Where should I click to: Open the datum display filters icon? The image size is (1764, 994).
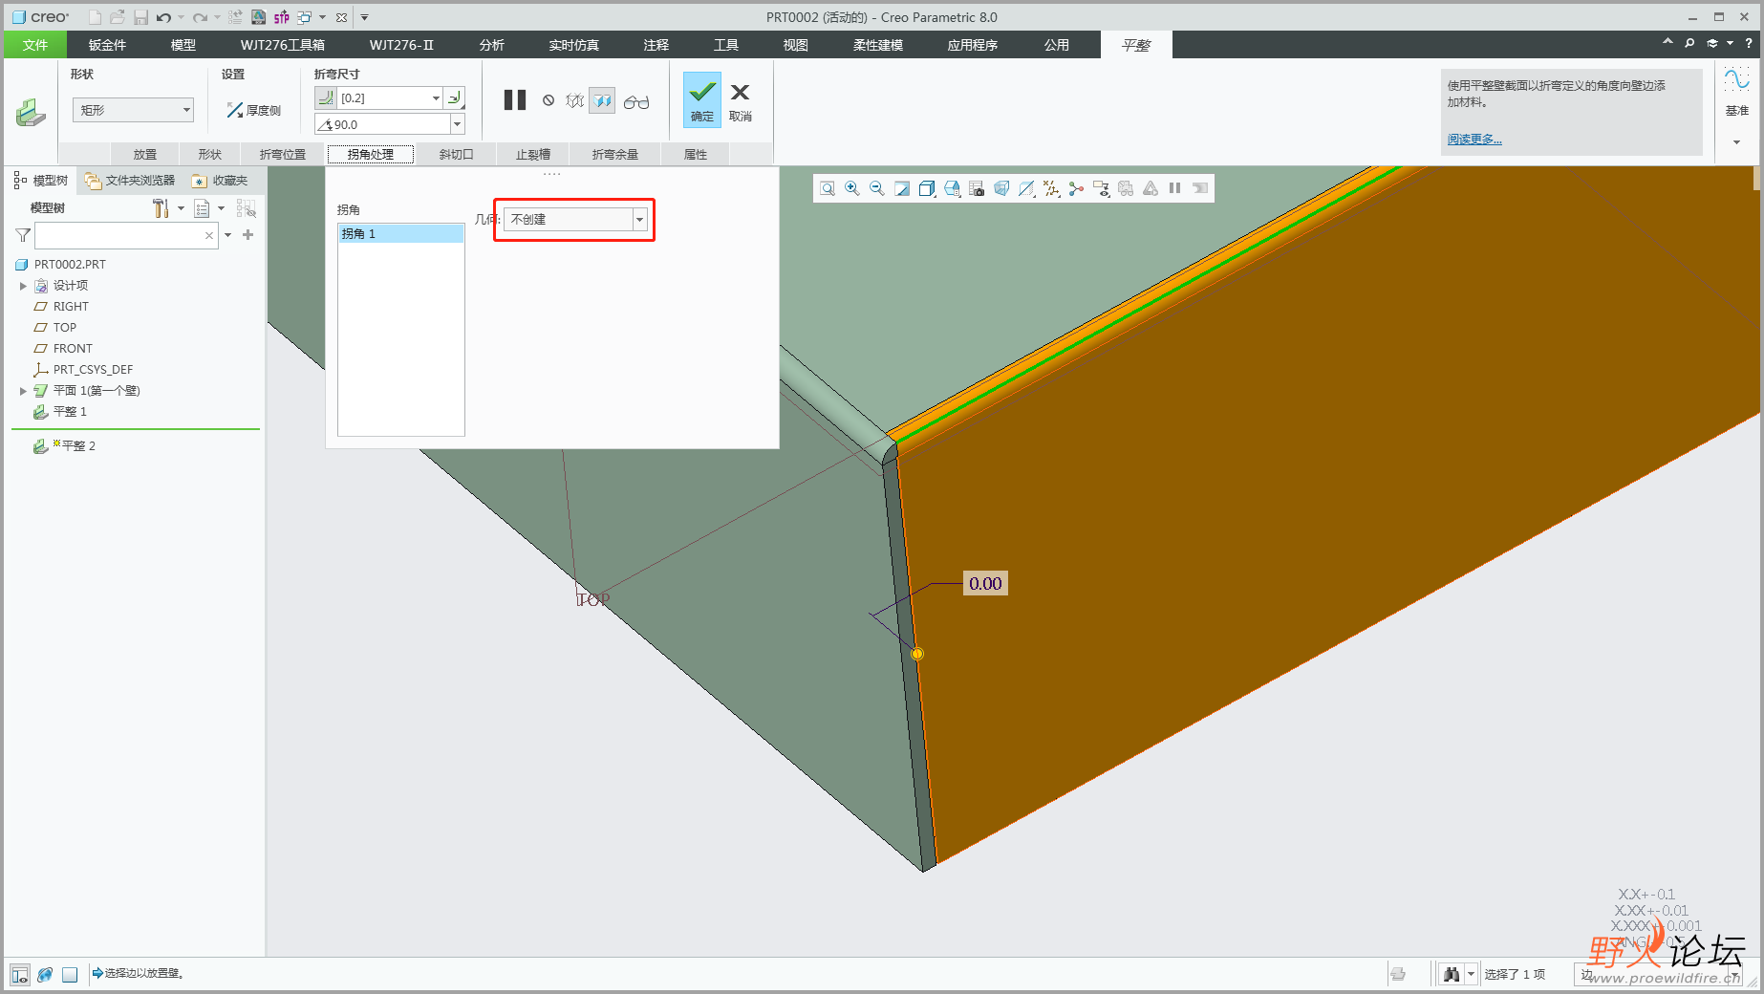[1052, 188]
